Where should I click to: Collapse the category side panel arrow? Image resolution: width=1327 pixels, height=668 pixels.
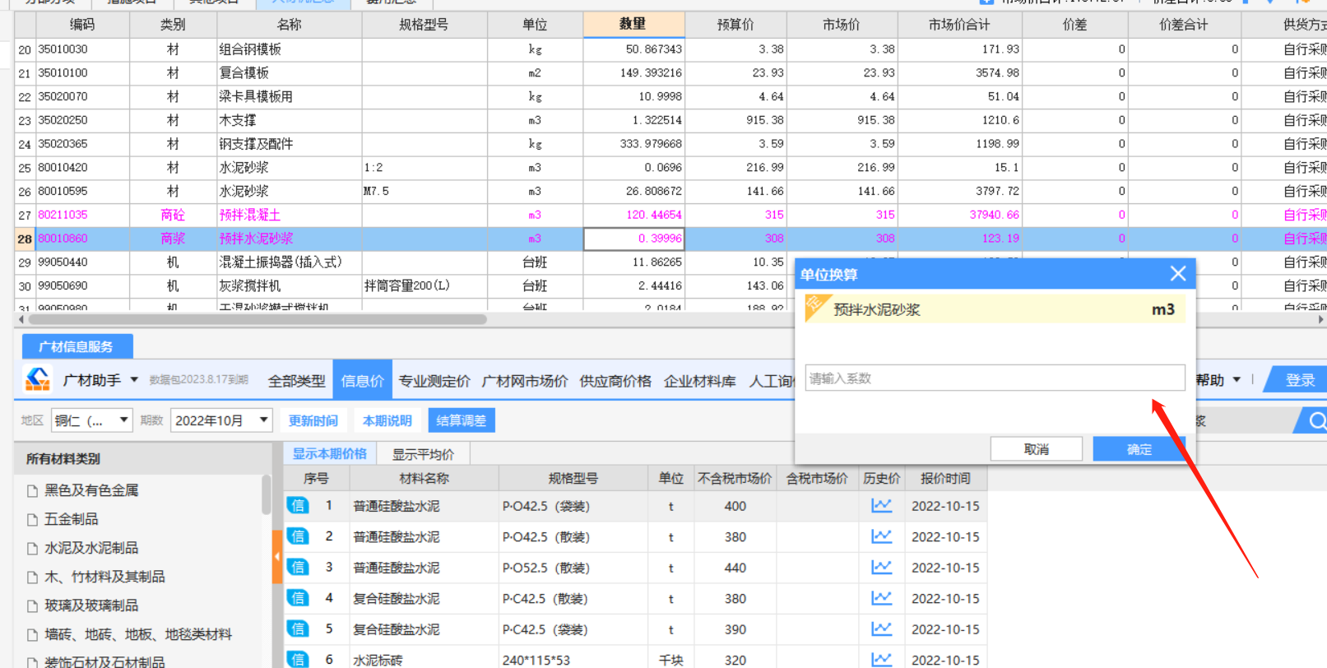[x=277, y=557]
